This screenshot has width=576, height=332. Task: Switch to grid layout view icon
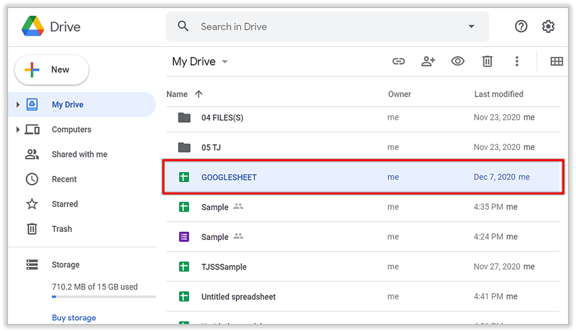click(556, 61)
